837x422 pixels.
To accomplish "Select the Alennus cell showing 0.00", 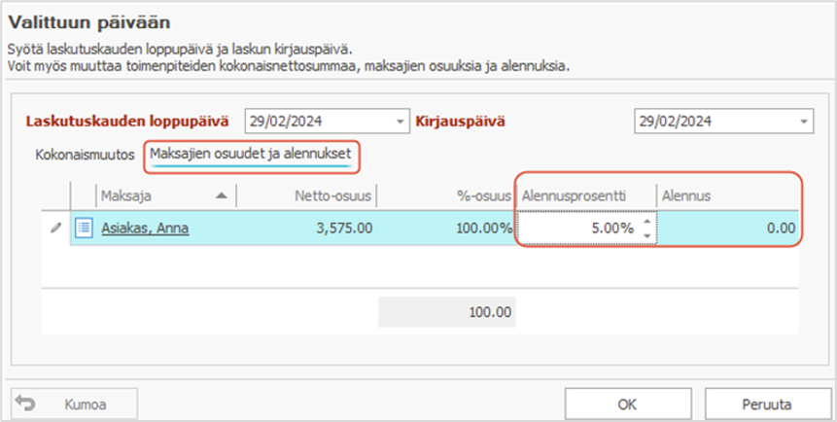I will (727, 229).
